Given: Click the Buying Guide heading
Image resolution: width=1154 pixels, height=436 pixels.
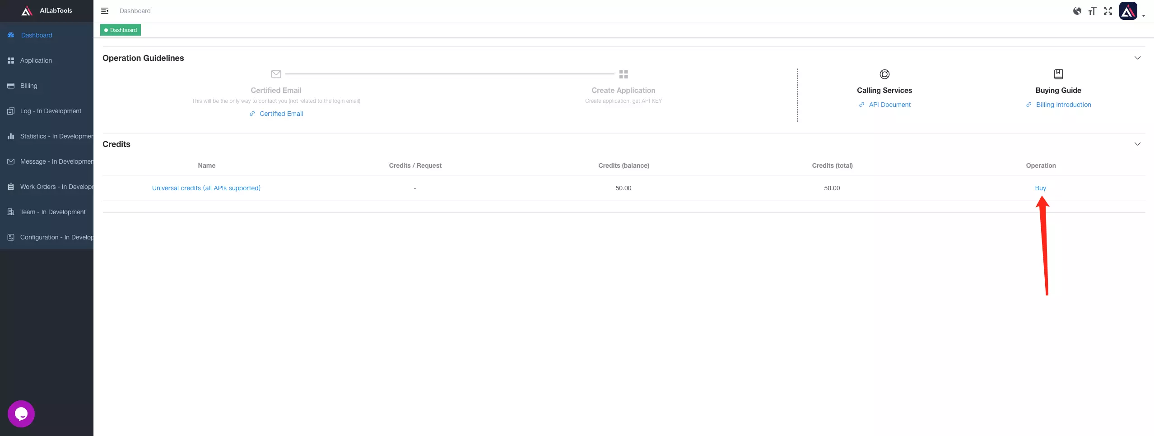Looking at the screenshot, I should point(1058,90).
